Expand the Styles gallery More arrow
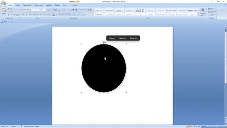 point(199,15)
